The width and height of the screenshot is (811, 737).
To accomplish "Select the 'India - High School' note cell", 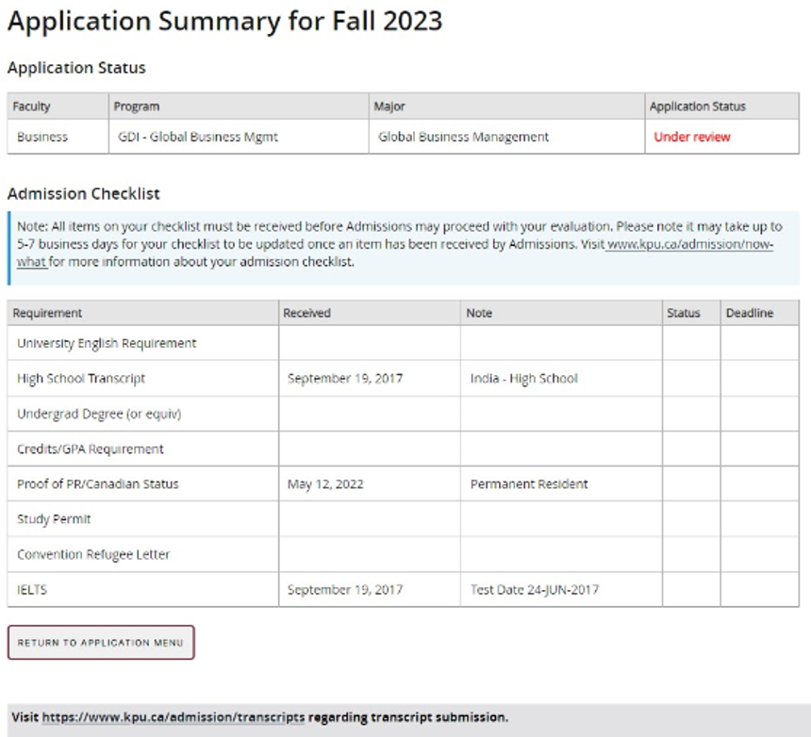I will pos(523,378).
